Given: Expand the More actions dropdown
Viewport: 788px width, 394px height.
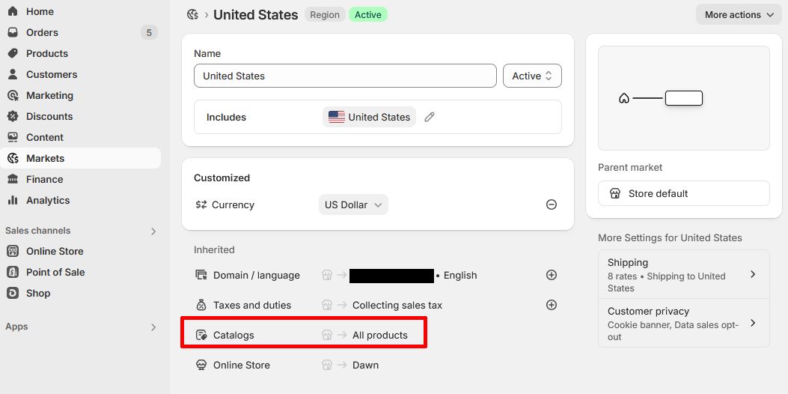Looking at the screenshot, I should (739, 15).
